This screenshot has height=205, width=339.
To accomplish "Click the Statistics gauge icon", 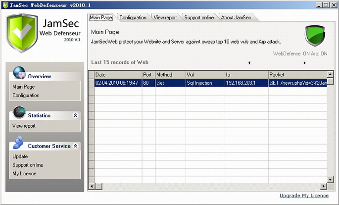I will [19, 112].
